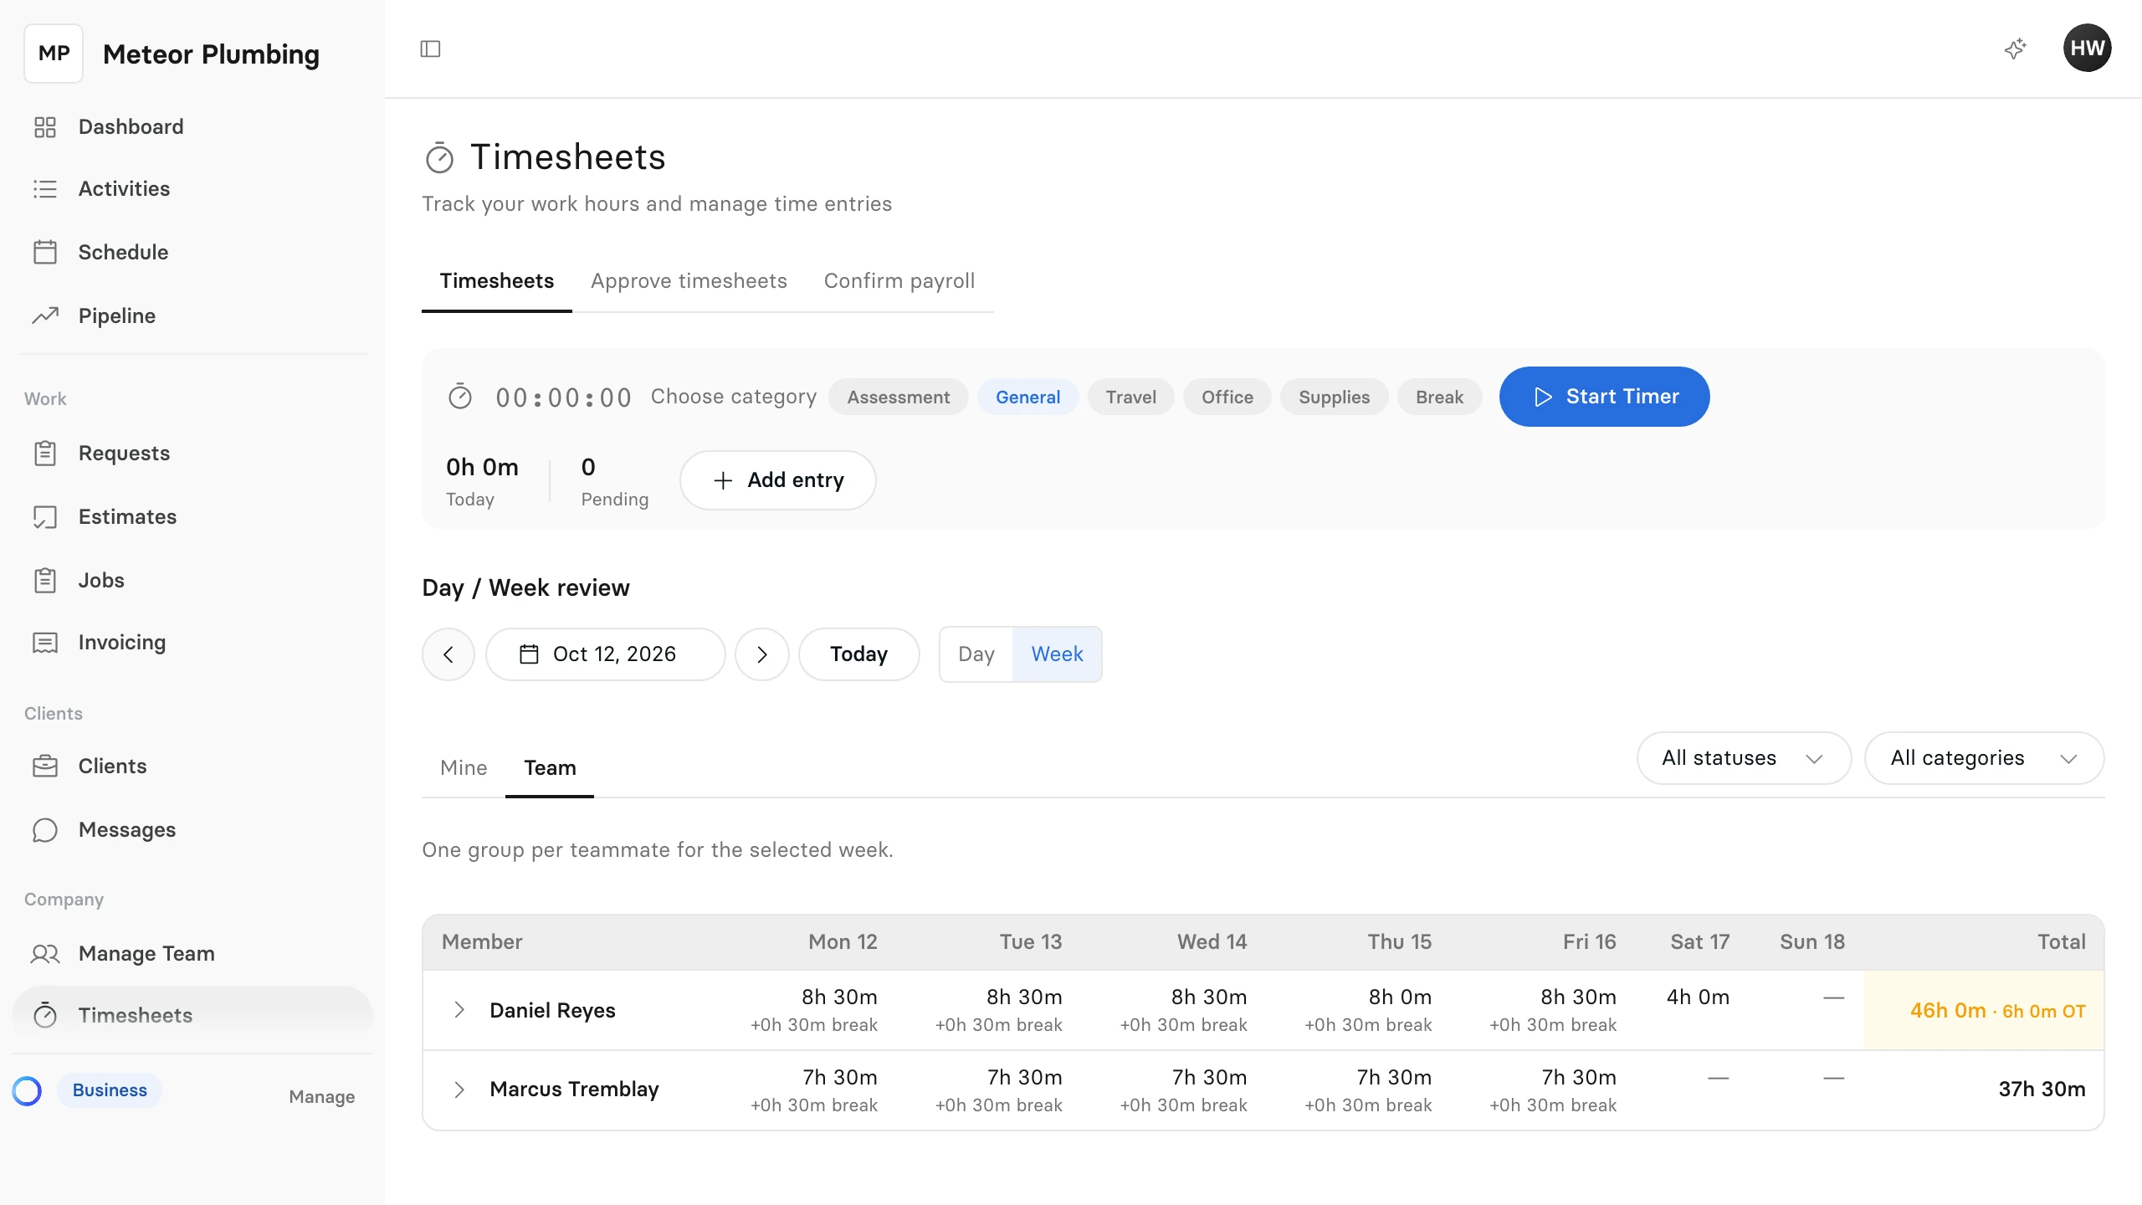Select the Assessment category chip
This screenshot has height=1205, width=2142.
tap(898, 397)
